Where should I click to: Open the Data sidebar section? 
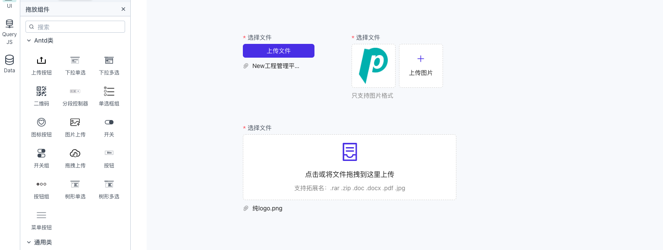click(9, 64)
